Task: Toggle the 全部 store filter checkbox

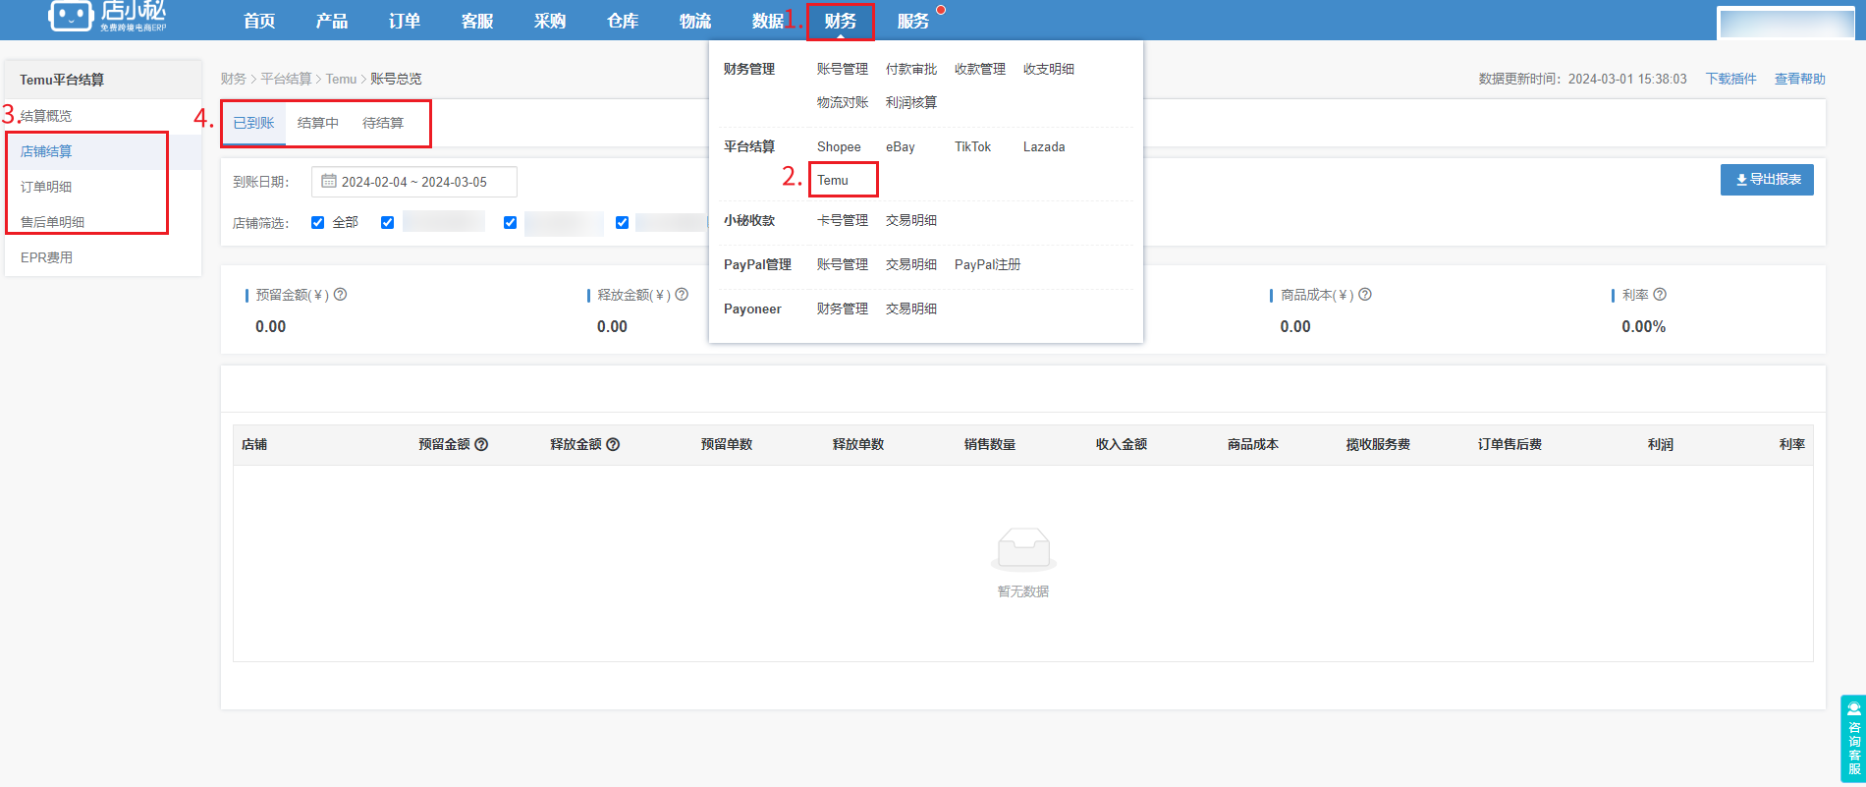Action: (318, 222)
